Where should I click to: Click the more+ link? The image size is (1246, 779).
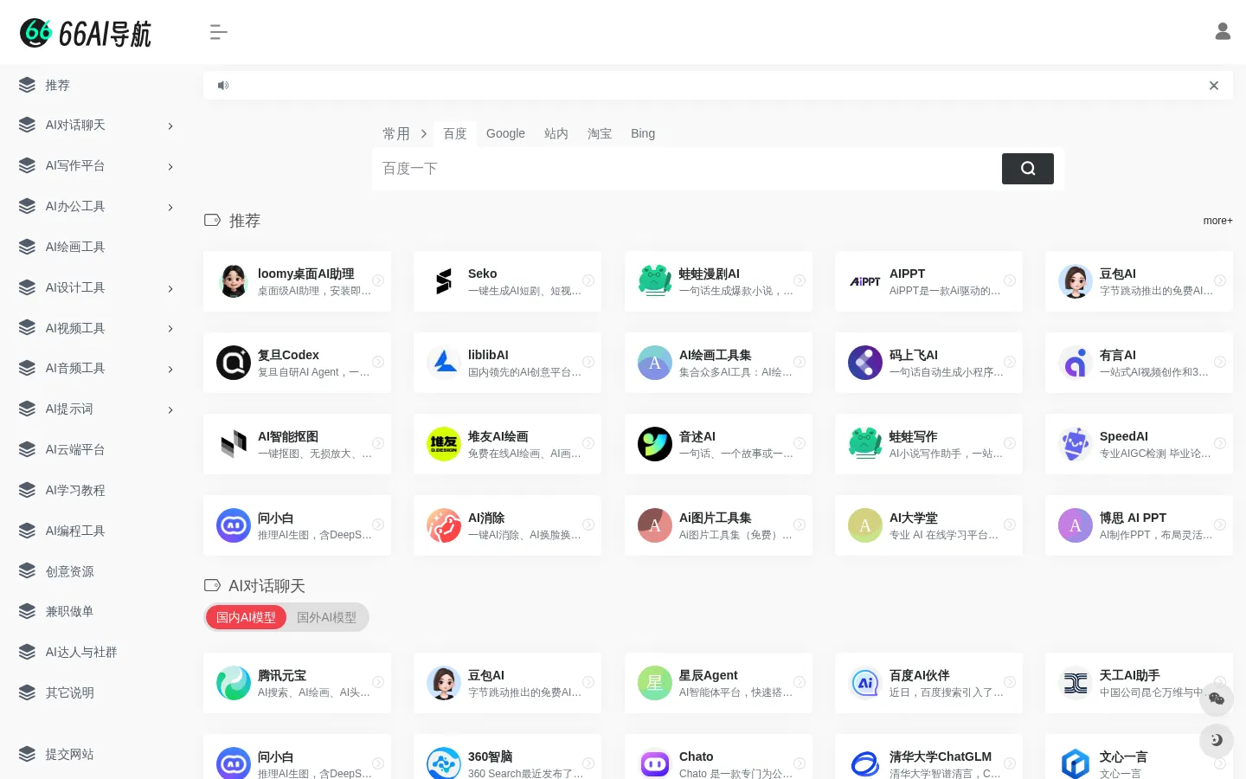1217,221
